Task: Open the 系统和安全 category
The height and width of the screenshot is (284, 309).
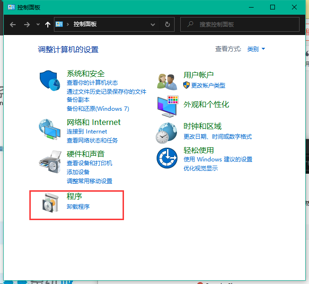Action: coord(86,74)
